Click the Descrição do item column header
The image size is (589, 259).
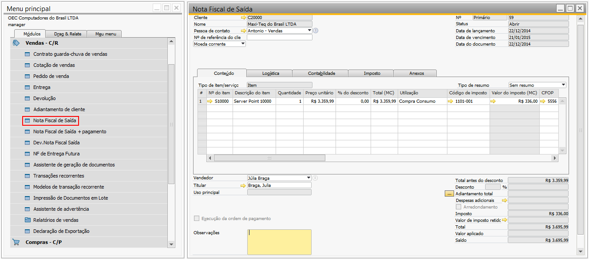tap(255, 93)
